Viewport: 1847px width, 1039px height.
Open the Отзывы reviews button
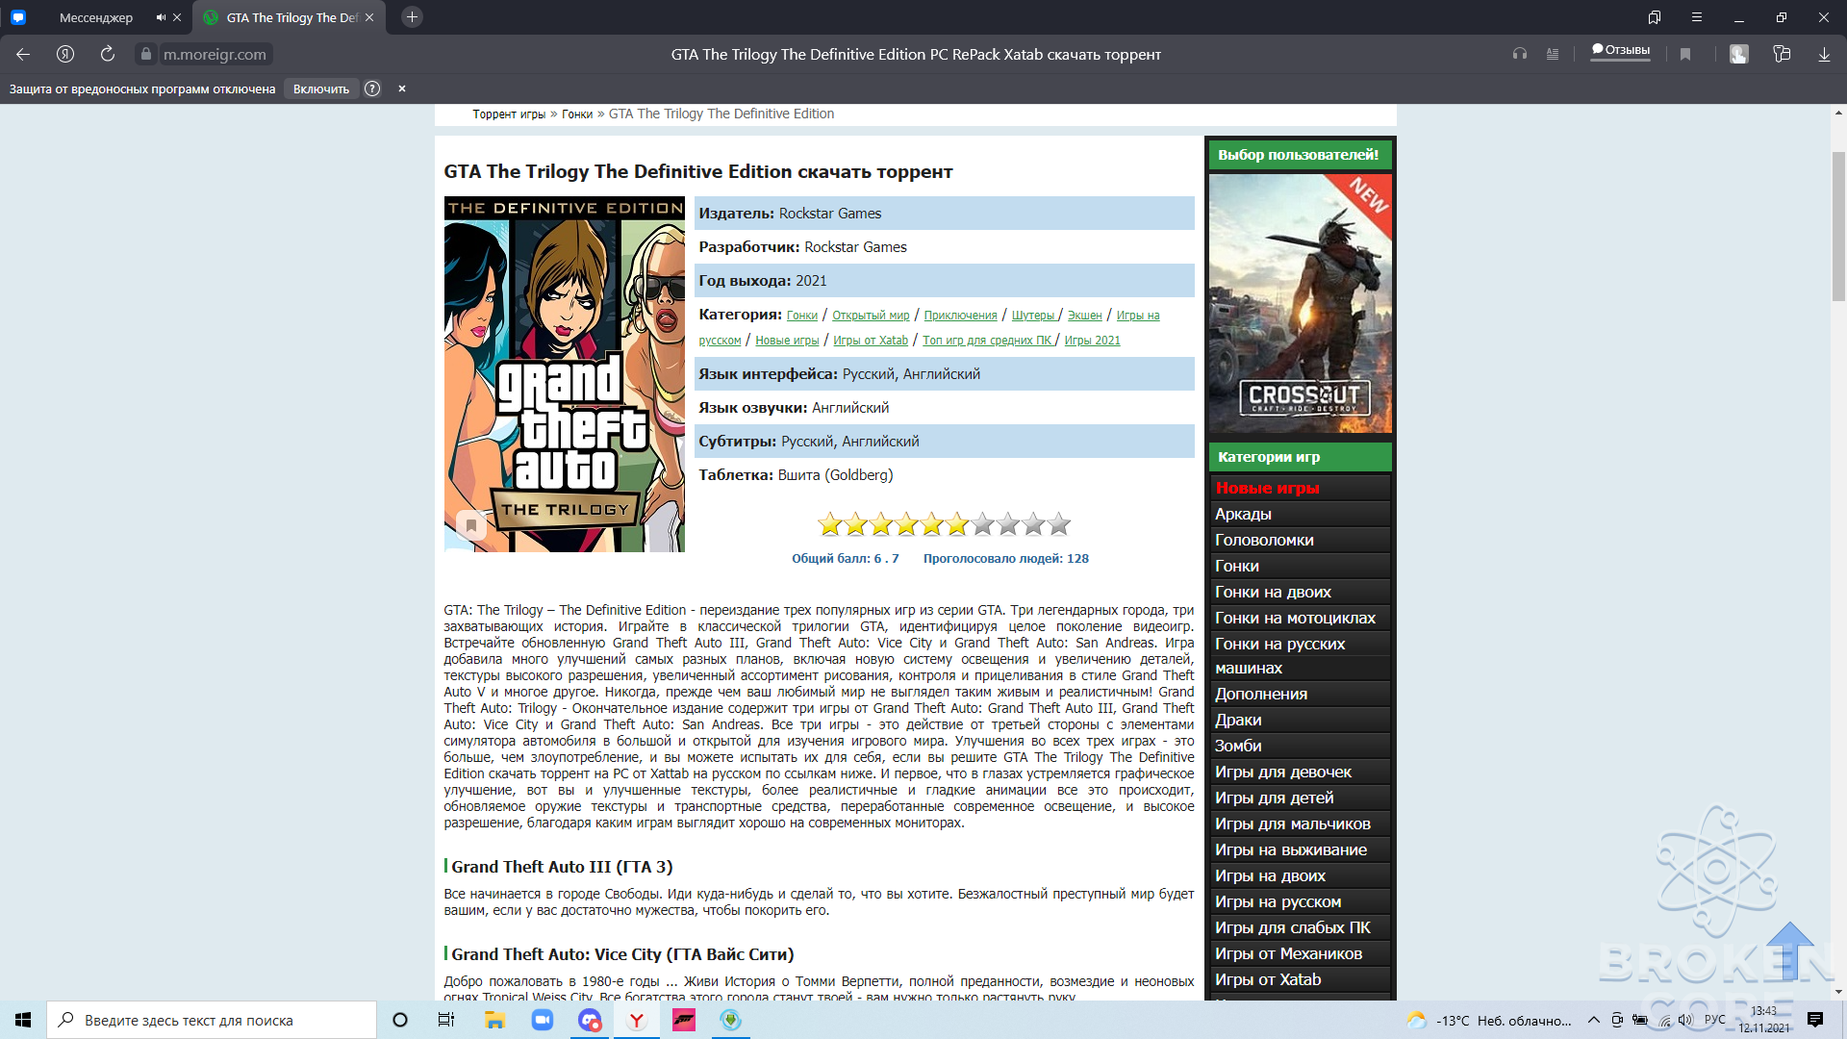click(x=1621, y=50)
